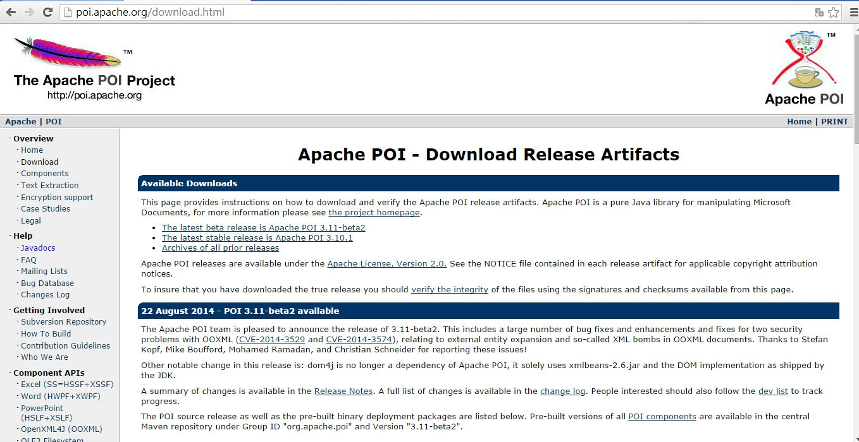Open Bug Database in the sidebar
The width and height of the screenshot is (859, 442).
click(x=47, y=284)
